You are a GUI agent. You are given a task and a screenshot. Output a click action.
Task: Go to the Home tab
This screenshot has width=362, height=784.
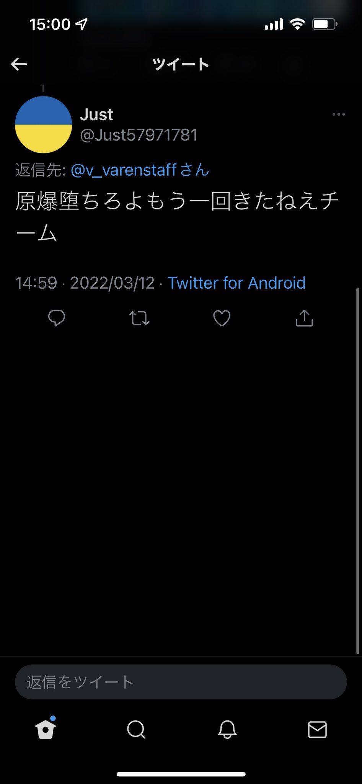point(45,729)
